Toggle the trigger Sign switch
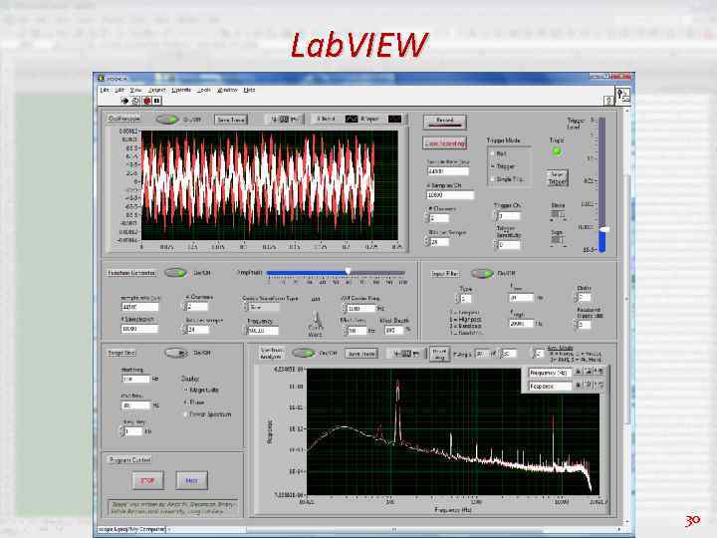This screenshot has width=717, height=538. click(x=557, y=240)
